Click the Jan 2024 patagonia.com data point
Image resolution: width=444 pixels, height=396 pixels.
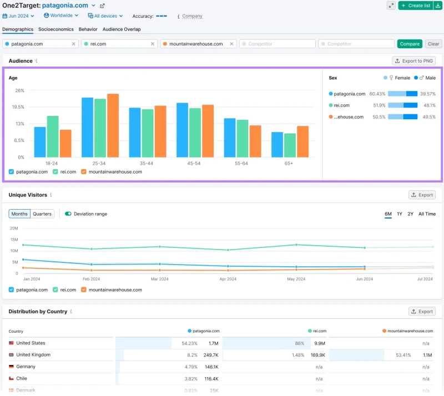[x=23, y=260]
